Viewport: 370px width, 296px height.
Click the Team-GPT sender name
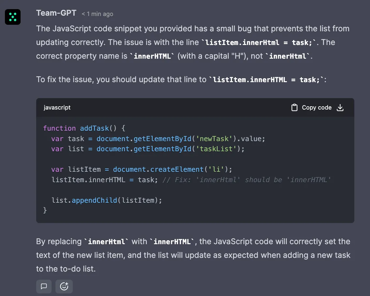click(56, 13)
